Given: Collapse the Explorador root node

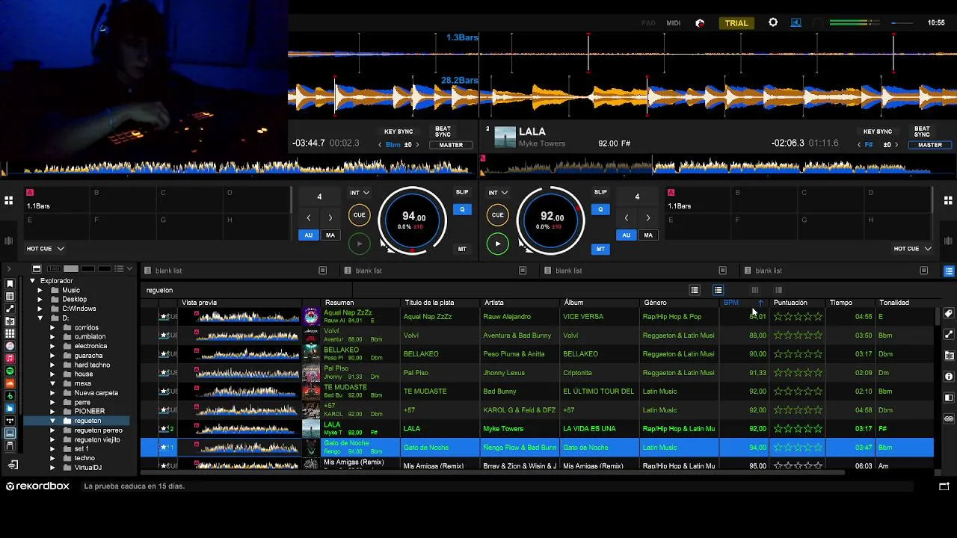Looking at the screenshot, I should [x=32, y=281].
